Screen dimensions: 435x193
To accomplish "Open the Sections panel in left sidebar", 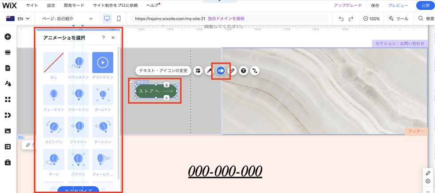I will (8, 52).
